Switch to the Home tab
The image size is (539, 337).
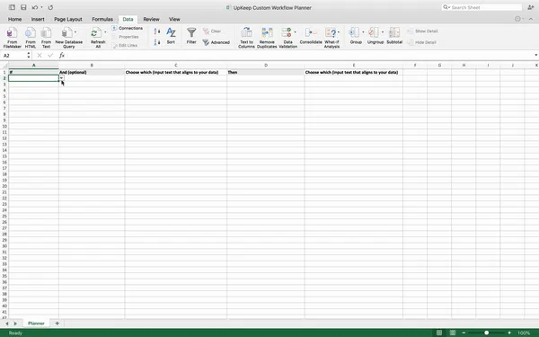click(x=14, y=19)
